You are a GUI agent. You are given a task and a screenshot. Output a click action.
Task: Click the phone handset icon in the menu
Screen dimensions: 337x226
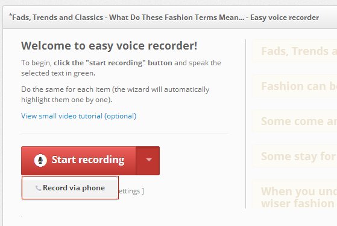click(x=38, y=188)
